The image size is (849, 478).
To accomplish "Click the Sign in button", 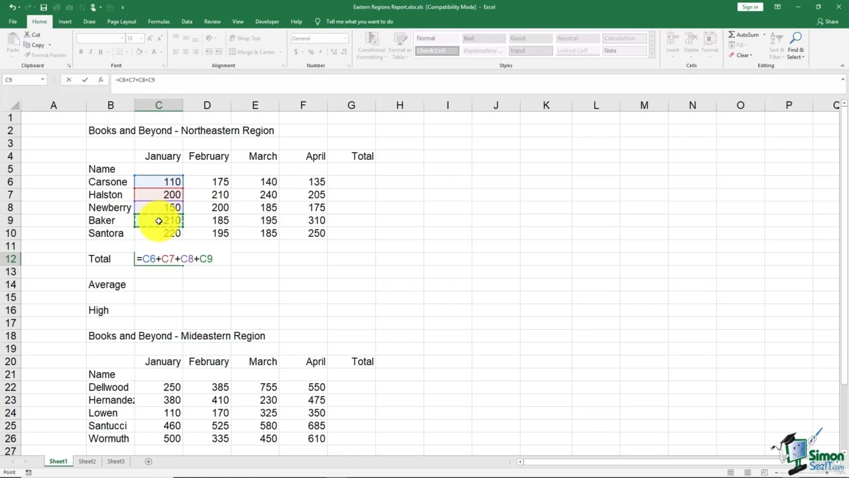I will click(x=750, y=7).
